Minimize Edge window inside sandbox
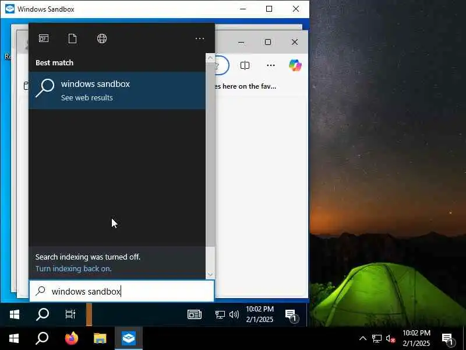This screenshot has height=350, width=466. pyautogui.click(x=241, y=42)
